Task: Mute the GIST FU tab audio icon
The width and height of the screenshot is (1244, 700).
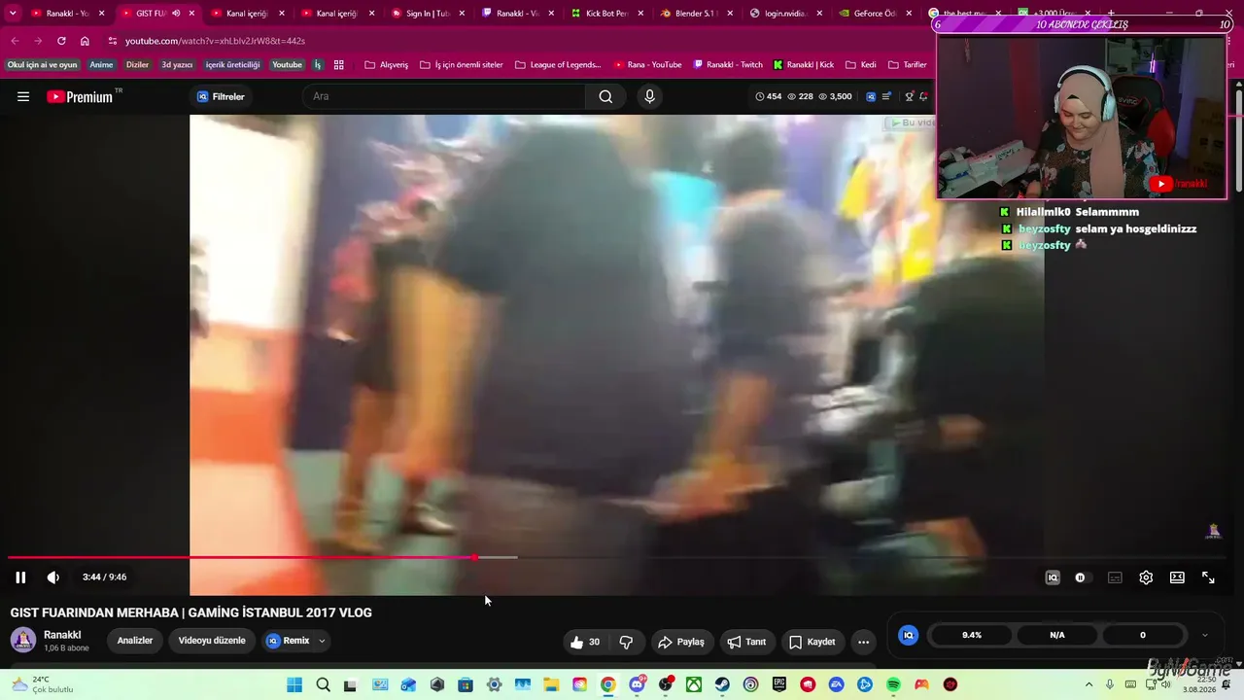Action: [x=176, y=14]
